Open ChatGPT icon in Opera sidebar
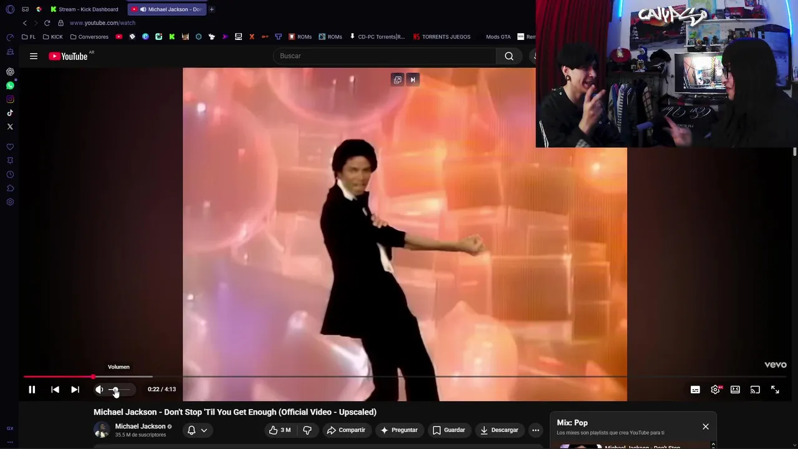Image resolution: width=798 pixels, height=449 pixels. coord(10,72)
